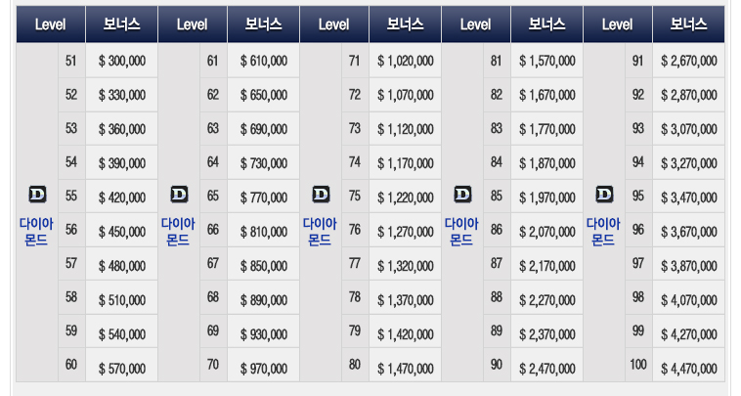Viewport: 741px width, 396px height.
Task: Select the $ 4,470,000 bonus cell
Action: (688, 366)
